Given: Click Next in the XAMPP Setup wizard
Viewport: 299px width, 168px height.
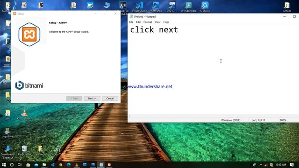Looking at the screenshot, I should tap(92, 98).
